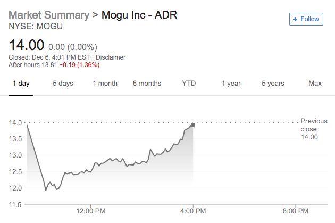Viewport: 335px width, 223px height.
Task: Show the 1 month chart range
Action: [x=105, y=84]
